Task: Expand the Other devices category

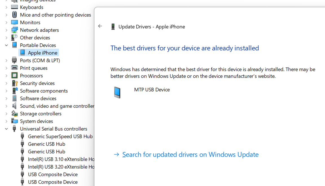Action: 6,38
